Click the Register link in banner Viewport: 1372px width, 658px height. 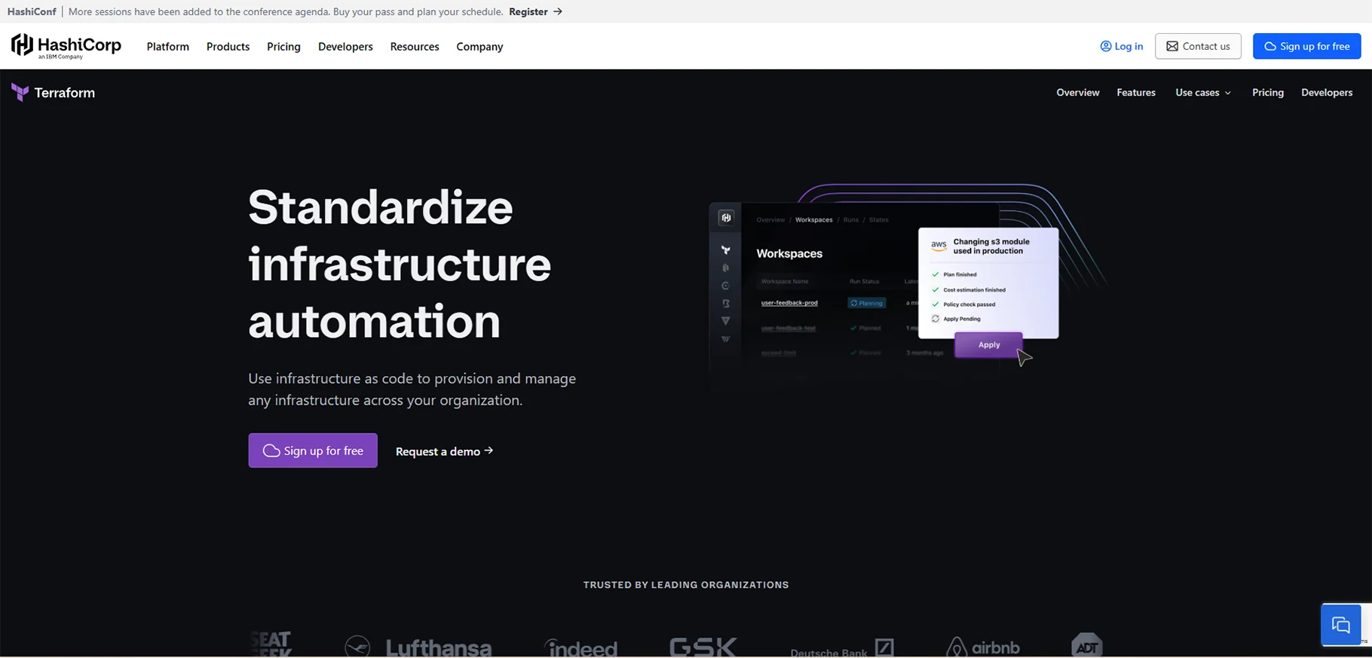[535, 11]
